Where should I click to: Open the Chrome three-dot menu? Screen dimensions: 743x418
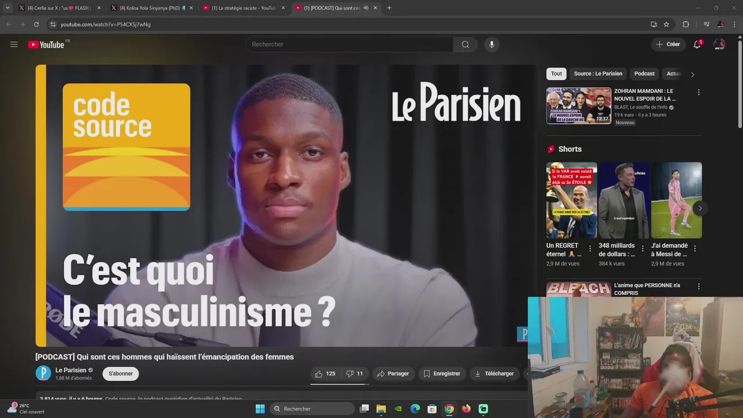click(735, 24)
